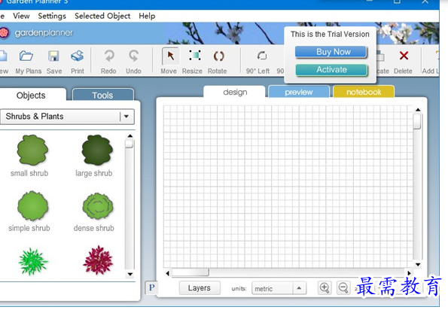Pick the bright green spiky plant
The width and height of the screenshot is (448, 310).
pyautogui.click(x=33, y=261)
